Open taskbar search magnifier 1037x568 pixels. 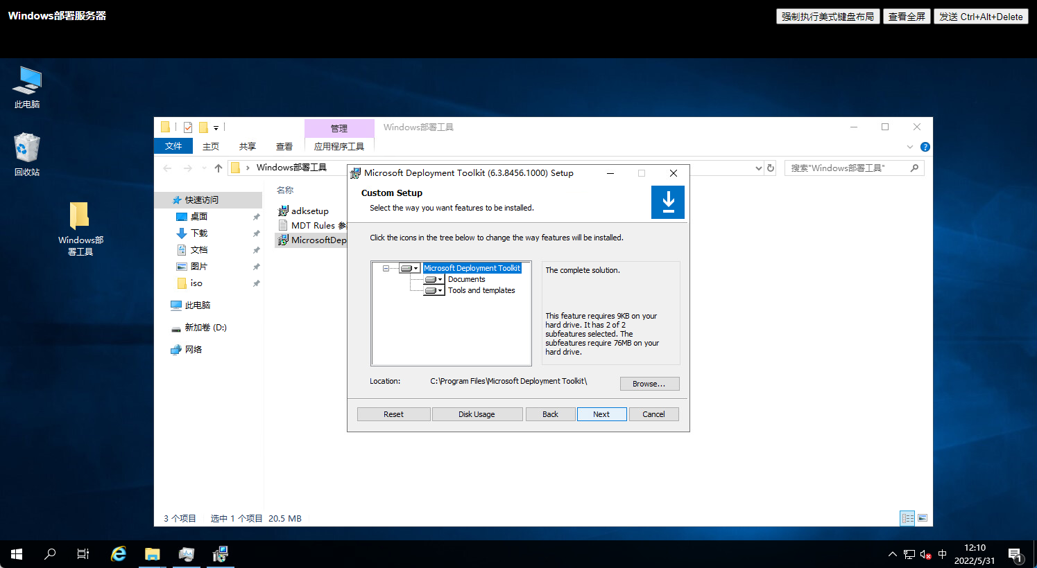[50, 554]
